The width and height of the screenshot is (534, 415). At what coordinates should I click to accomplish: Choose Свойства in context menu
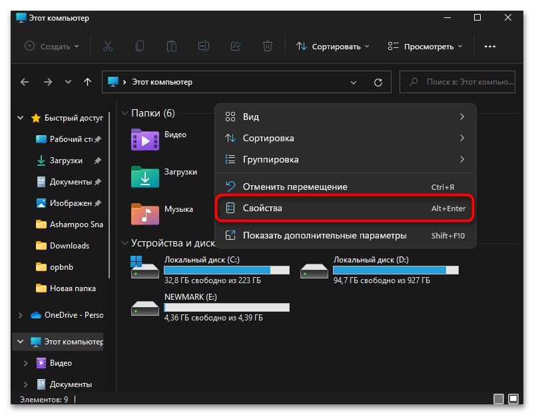point(346,208)
